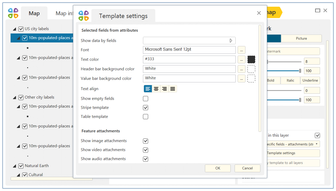This screenshot has height=191, width=336.
Task: Select justify text align icon
Action: click(x=173, y=89)
